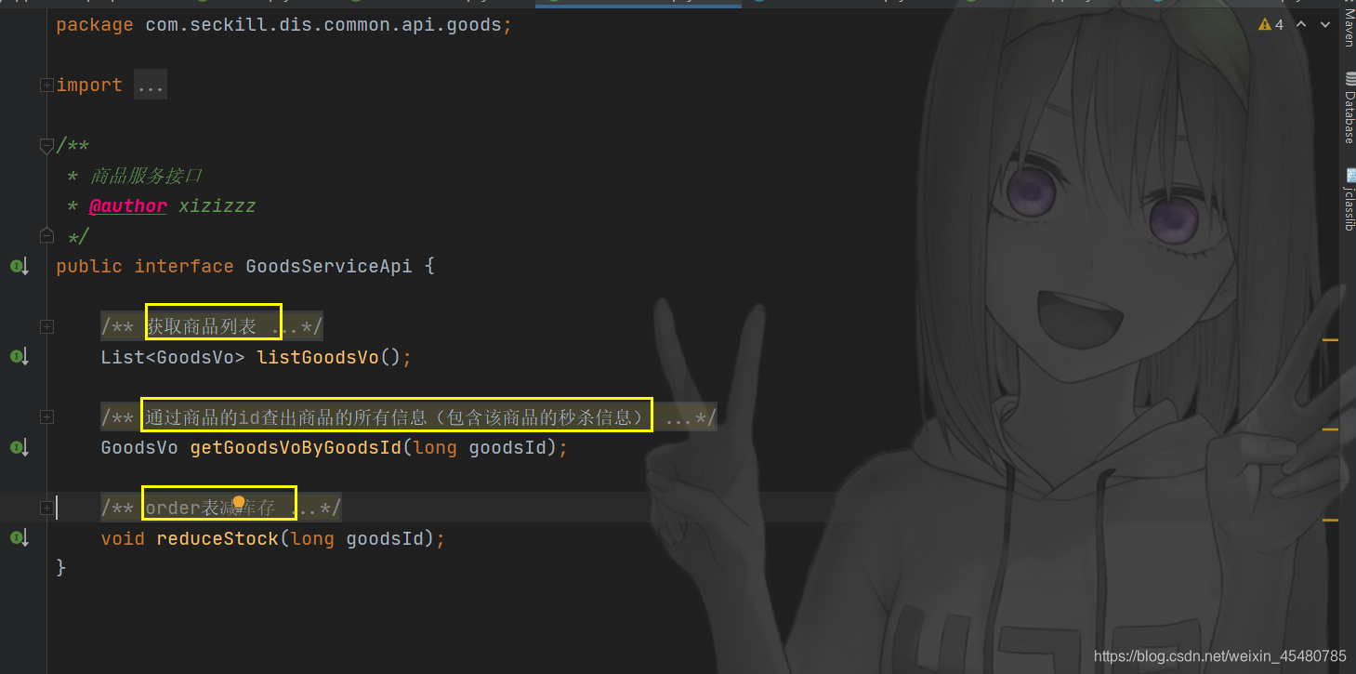Expand the folded 通过商品的id comment

pos(46,417)
